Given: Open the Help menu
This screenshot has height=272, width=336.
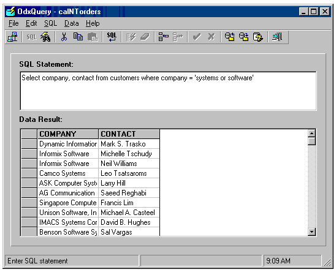Looking at the screenshot, I should [x=93, y=23].
